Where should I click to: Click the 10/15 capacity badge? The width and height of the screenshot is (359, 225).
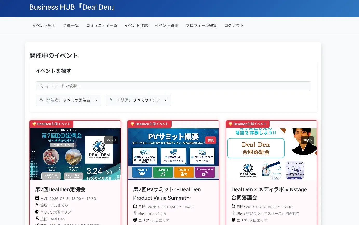tap(307, 140)
